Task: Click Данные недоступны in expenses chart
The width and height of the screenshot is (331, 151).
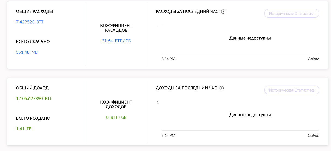Action: pyautogui.click(x=250, y=38)
